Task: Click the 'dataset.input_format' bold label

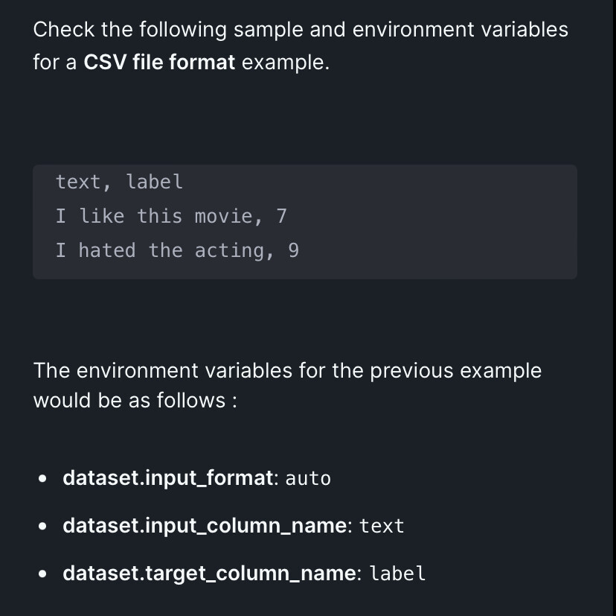Action: (x=167, y=478)
